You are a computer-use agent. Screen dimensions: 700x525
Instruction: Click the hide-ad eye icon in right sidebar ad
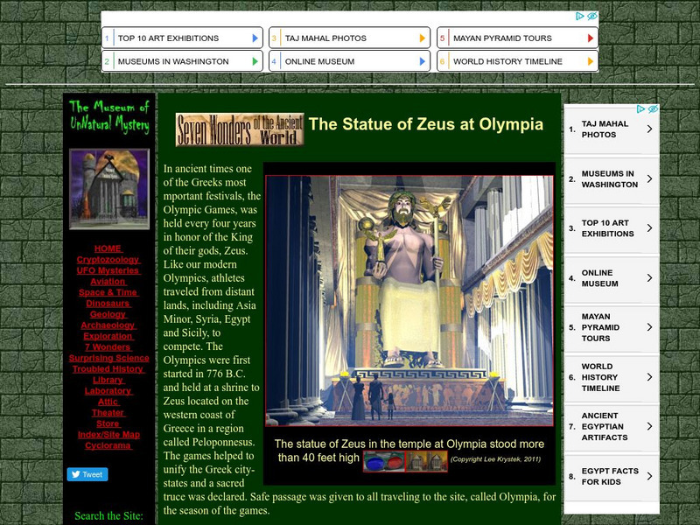(x=653, y=108)
